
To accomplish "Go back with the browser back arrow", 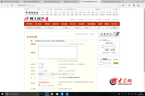I will [x=2, y=5].
